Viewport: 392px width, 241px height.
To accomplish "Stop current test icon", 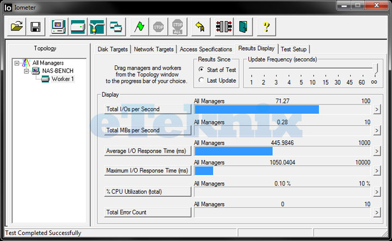I will 158,27.
